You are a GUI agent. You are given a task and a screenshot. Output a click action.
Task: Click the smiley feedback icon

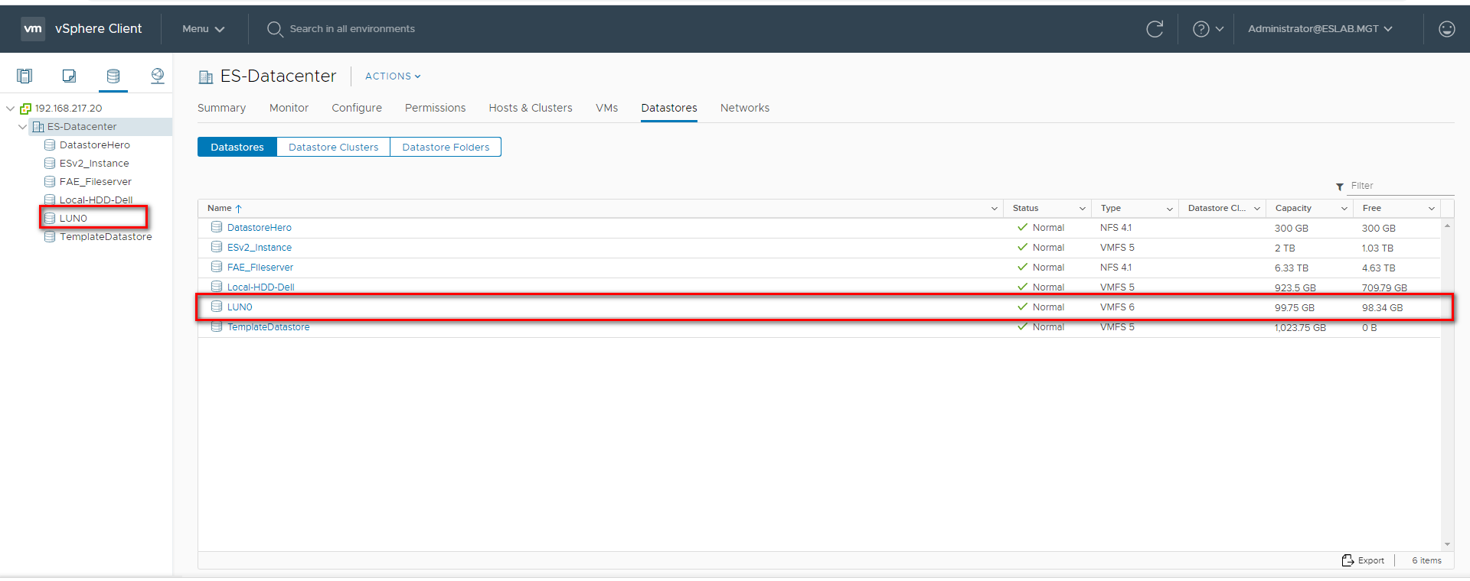pos(1446,29)
